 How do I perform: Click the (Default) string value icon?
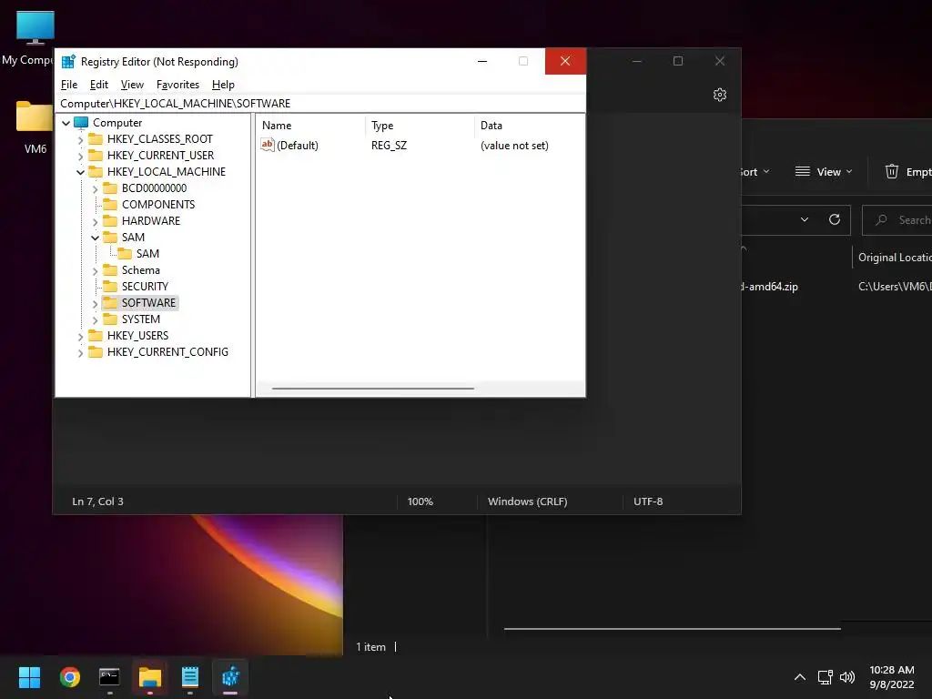[268, 145]
